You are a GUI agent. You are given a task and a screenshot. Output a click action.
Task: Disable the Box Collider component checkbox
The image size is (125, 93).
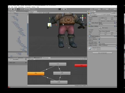(x=91, y=26)
